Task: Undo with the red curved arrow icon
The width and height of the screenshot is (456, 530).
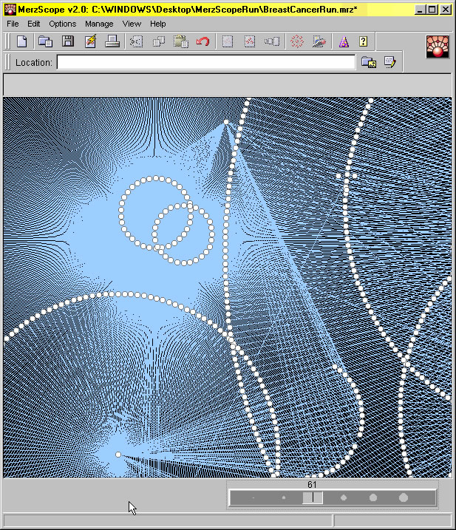Action: pyautogui.click(x=203, y=42)
